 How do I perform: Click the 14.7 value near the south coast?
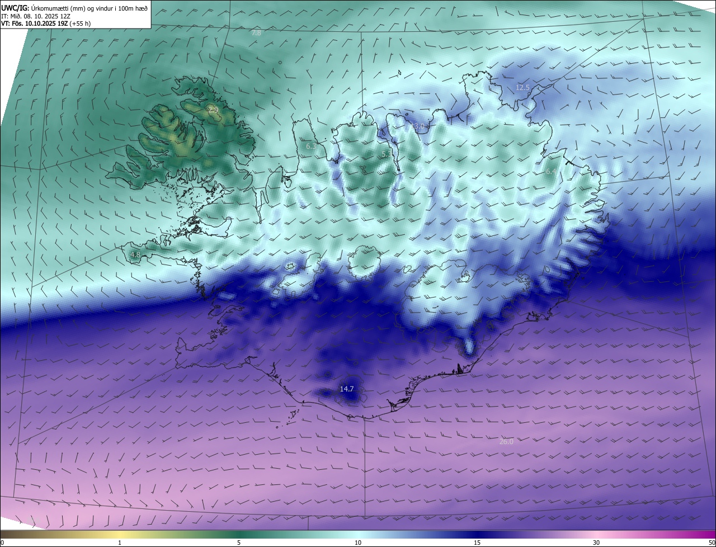click(x=347, y=389)
